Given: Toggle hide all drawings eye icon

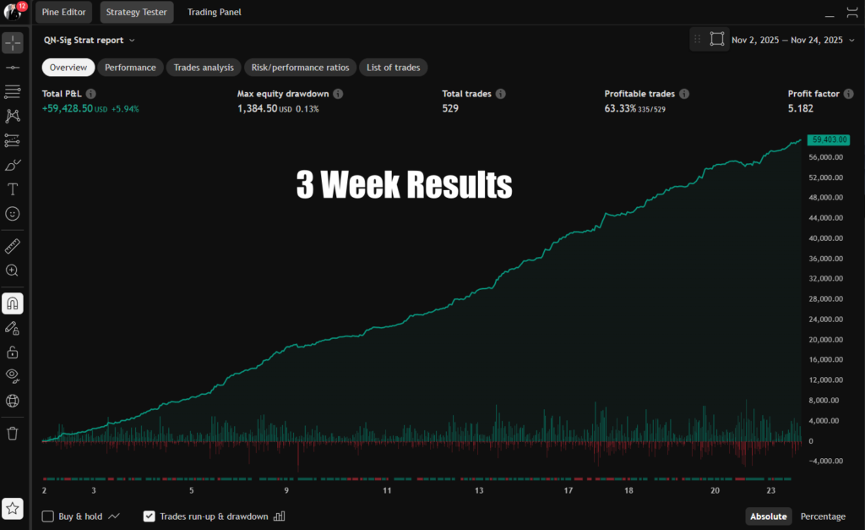Looking at the screenshot, I should [x=13, y=375].
